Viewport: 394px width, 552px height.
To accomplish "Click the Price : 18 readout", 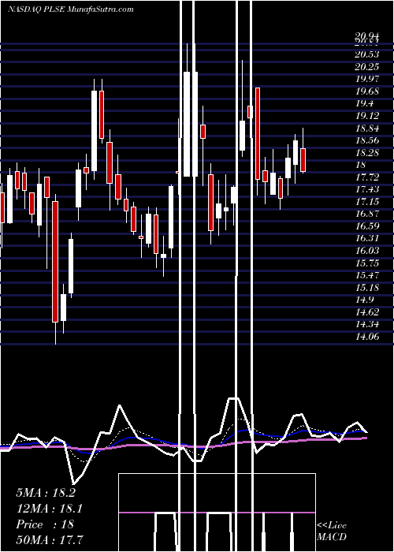I will [x=45, y=524].
